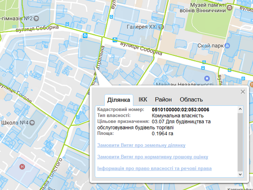Click the purple square marker above Майдан Незалежності
This screenshot has height=190, width=253.
(207, 78)
